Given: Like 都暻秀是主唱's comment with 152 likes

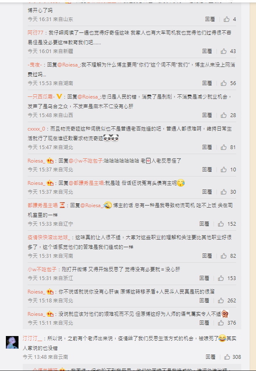Looking at the screenshot, I should pyautogui.click(x=221, y=224).
